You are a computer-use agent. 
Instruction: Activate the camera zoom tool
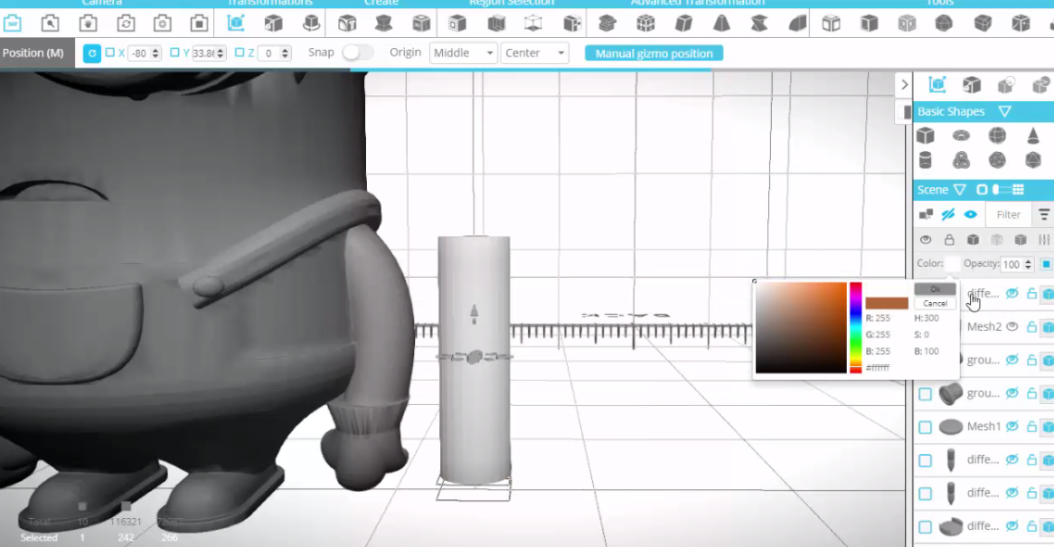(x=50, y=24)
